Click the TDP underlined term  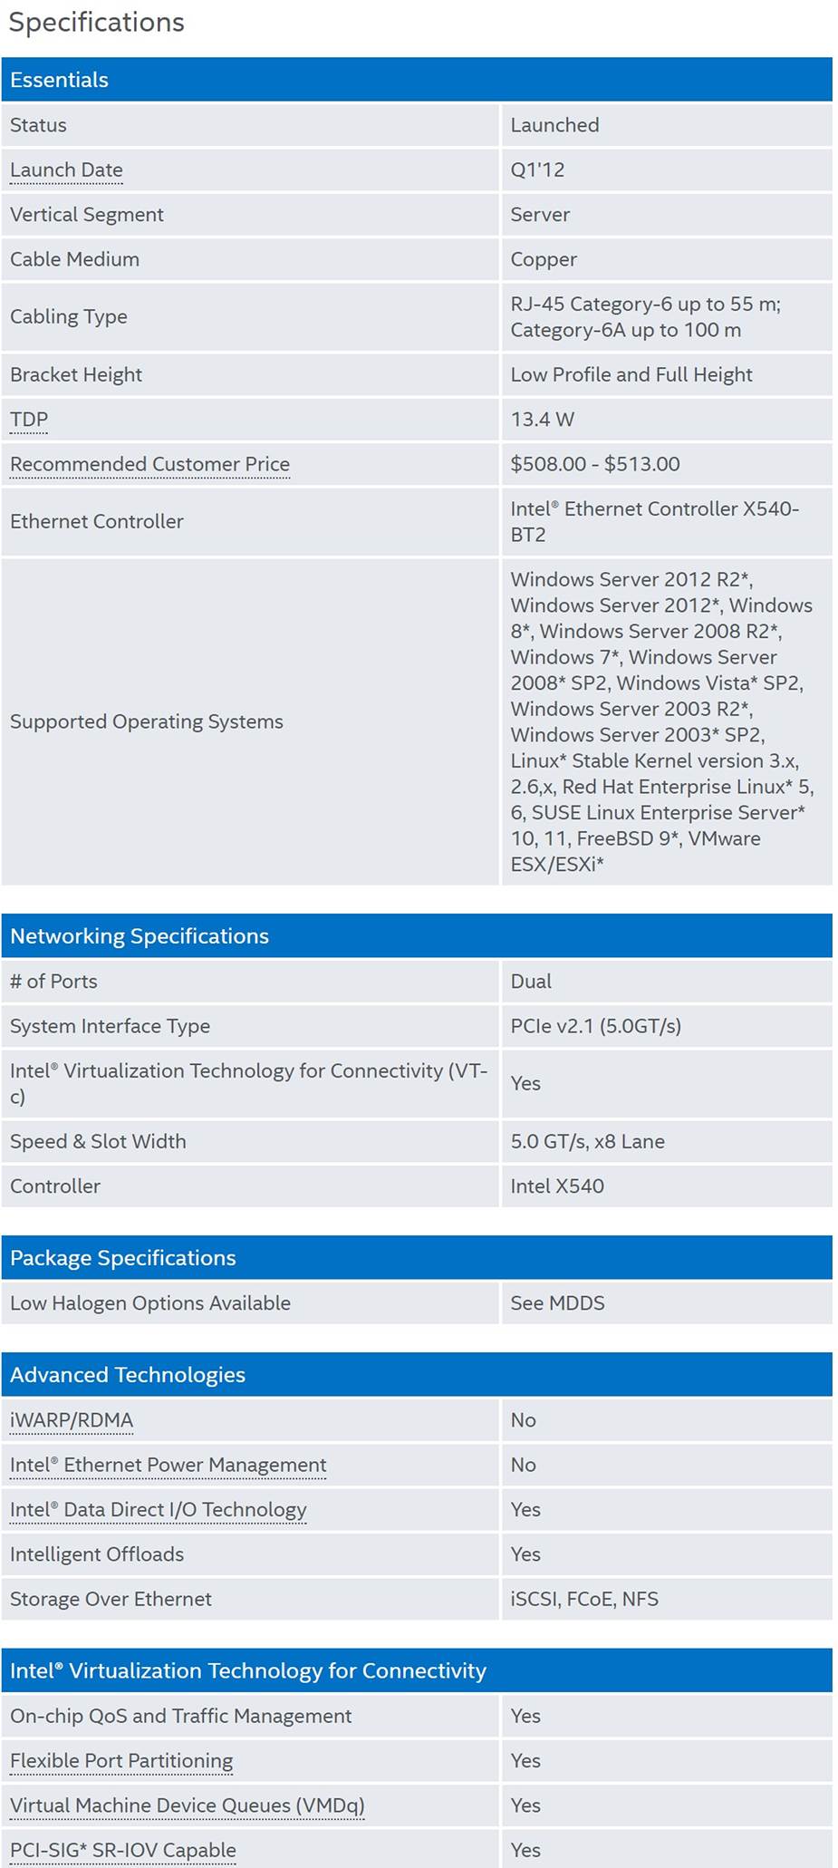click(x=29, y=420)
